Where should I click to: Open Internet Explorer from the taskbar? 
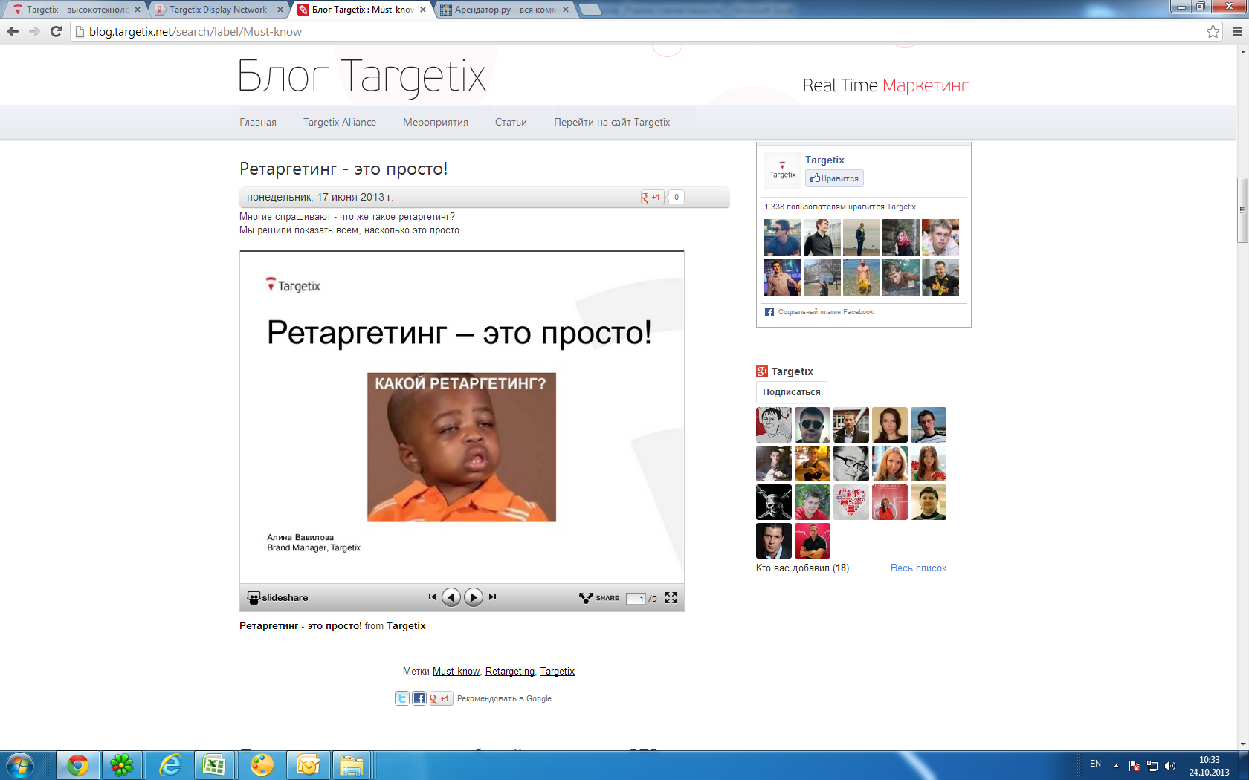pyautogui.click(x=170, y=765)
